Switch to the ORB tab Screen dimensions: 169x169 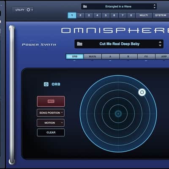click(75, 57)
